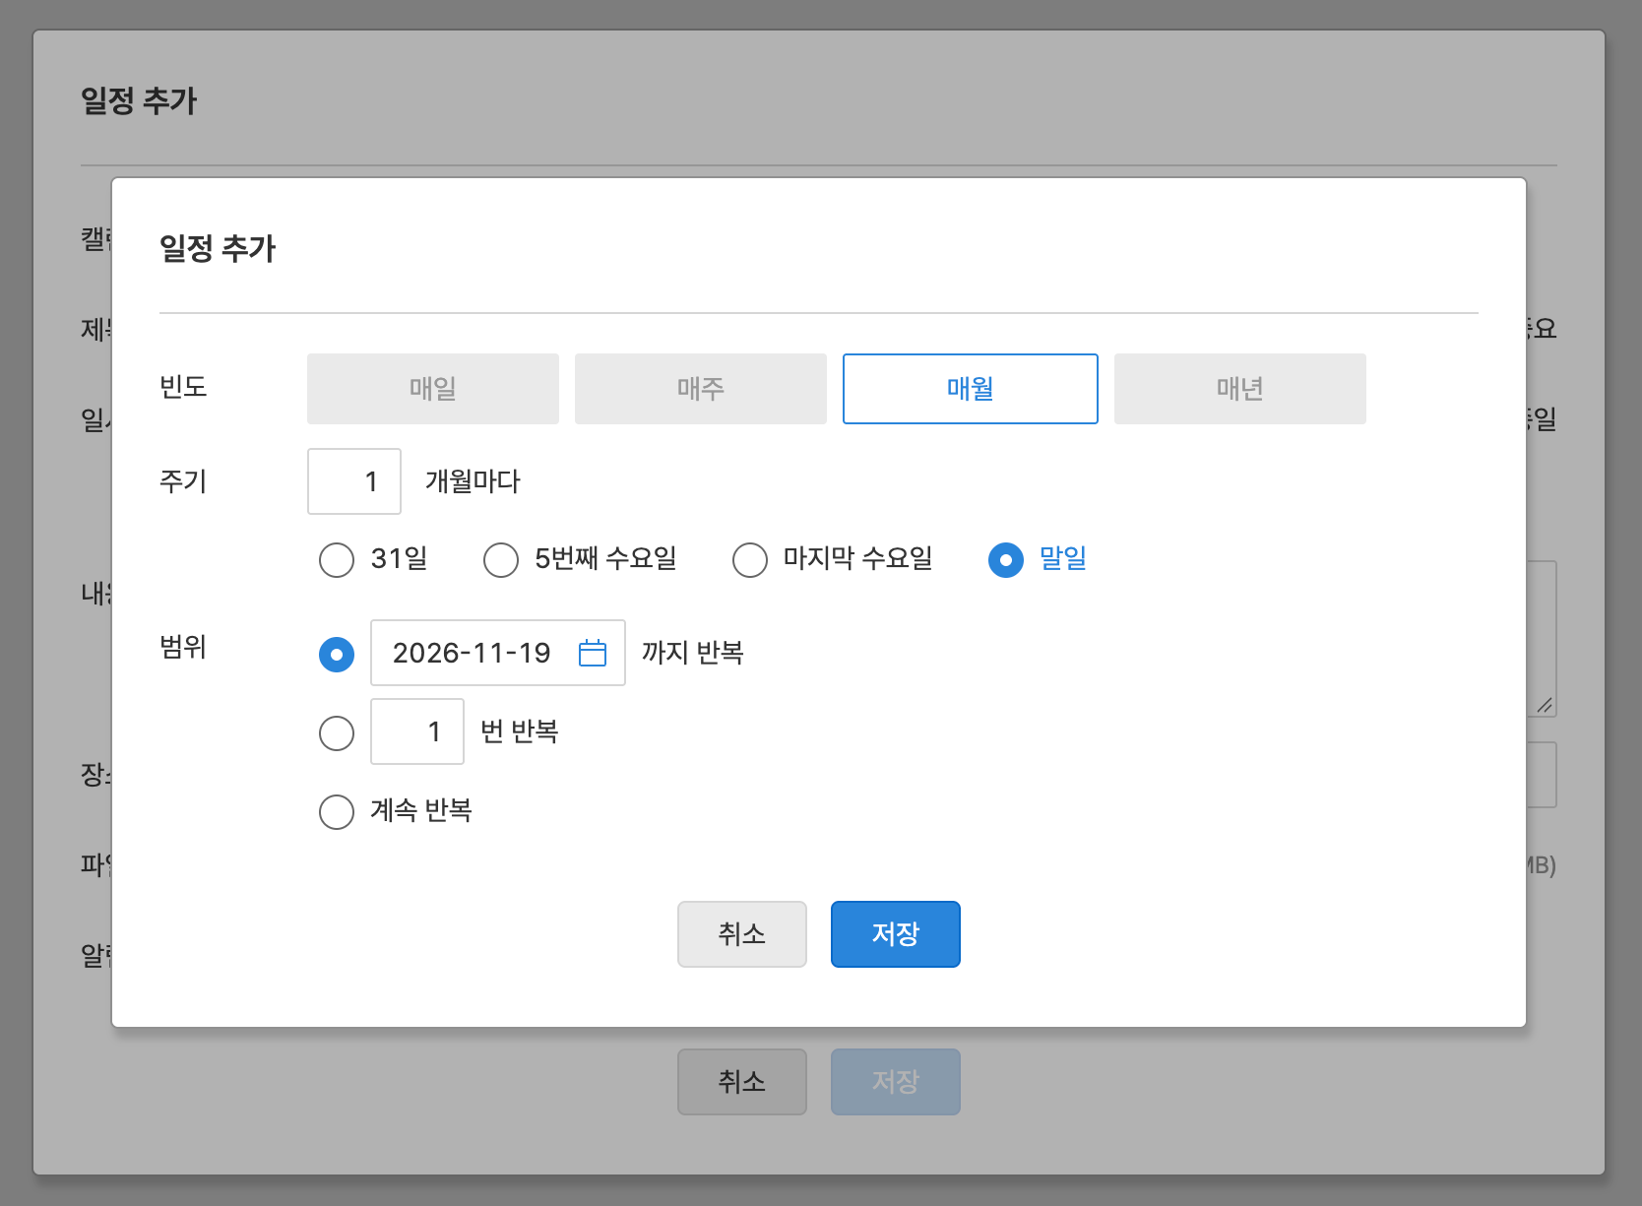Click the 범위 label
The image size is (1642, 1206).
click(x=183, y=647)
